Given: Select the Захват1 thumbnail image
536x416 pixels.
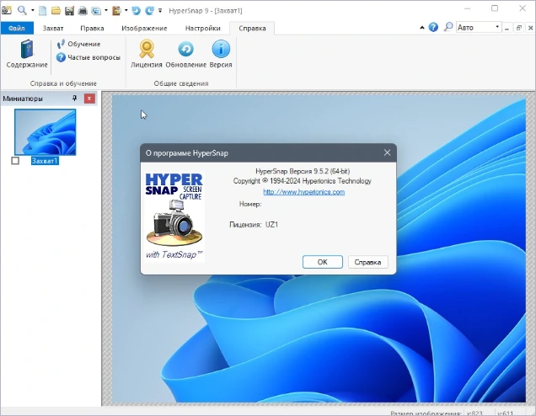Looking at the screenshot, I should 46,132.
